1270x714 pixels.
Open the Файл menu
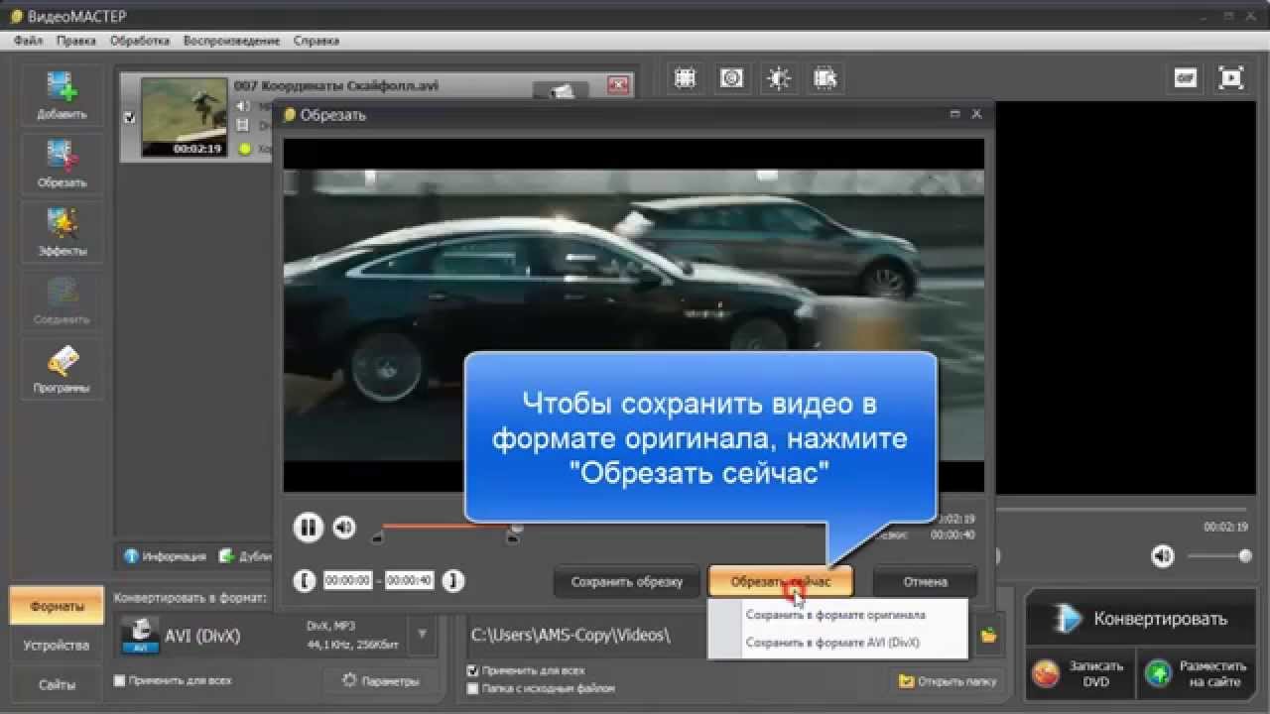[29, 41]
